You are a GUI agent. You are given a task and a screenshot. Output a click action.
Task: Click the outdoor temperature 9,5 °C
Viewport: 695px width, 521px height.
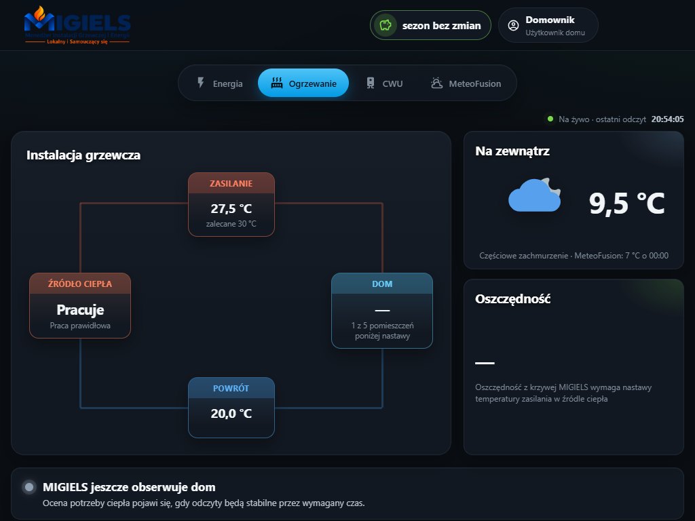(626, 204)
